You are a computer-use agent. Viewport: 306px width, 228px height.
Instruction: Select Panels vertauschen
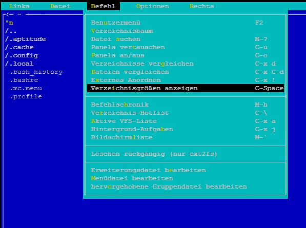(186, 47)
